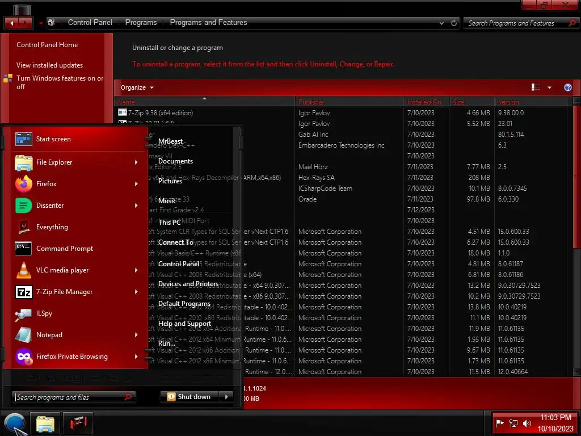This screenshot has width=581, height=436.
Task: Open Pictures from Start menu
Action: (170, 181)
